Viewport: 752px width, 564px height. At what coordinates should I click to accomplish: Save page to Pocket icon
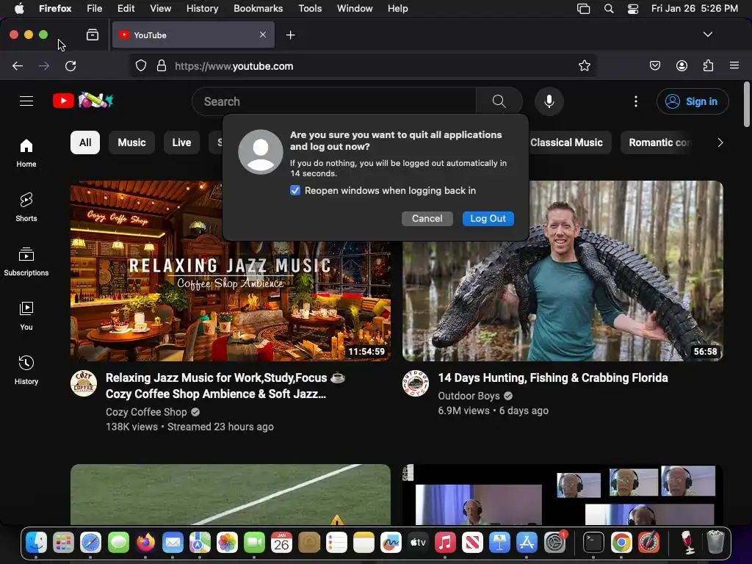click(654, 65)
